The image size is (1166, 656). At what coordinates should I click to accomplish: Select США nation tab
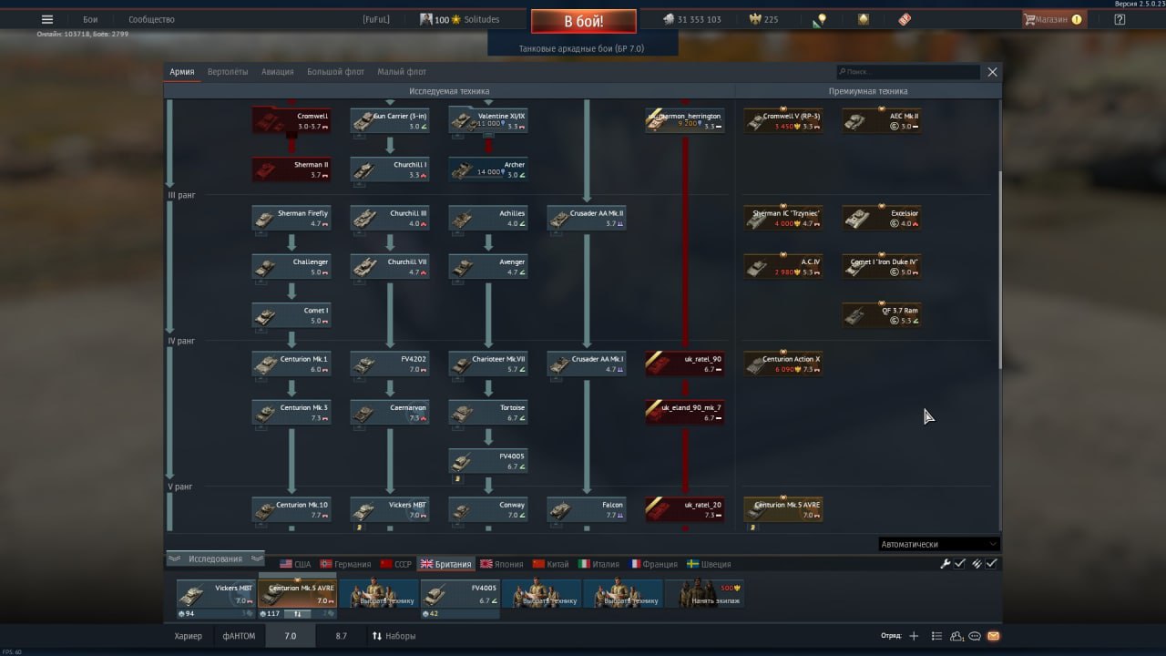click(295, 564)
